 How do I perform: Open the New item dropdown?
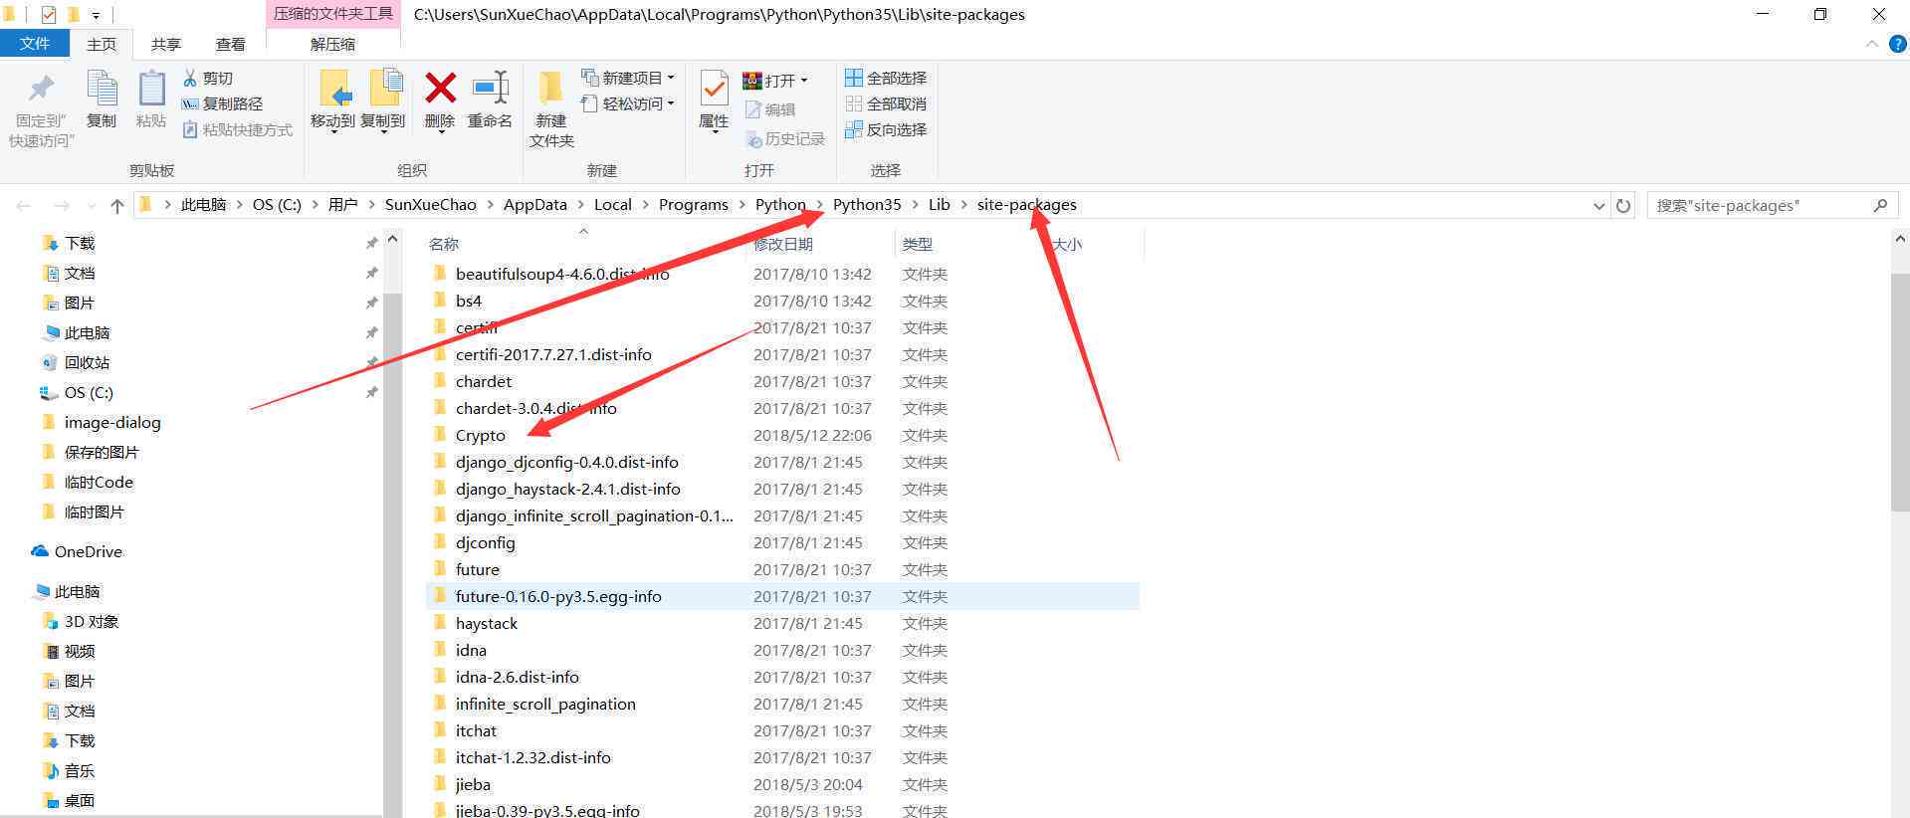pos(628,78)
